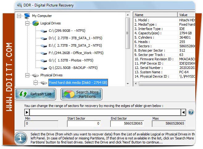
Task: Click the '8. Bytes per Sector :' row
Action: [x=164, y=50]
